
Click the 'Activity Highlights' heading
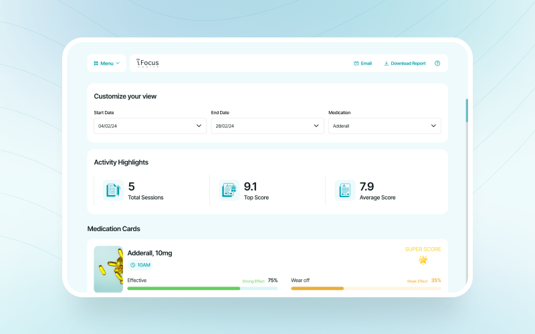coord(121,162)
